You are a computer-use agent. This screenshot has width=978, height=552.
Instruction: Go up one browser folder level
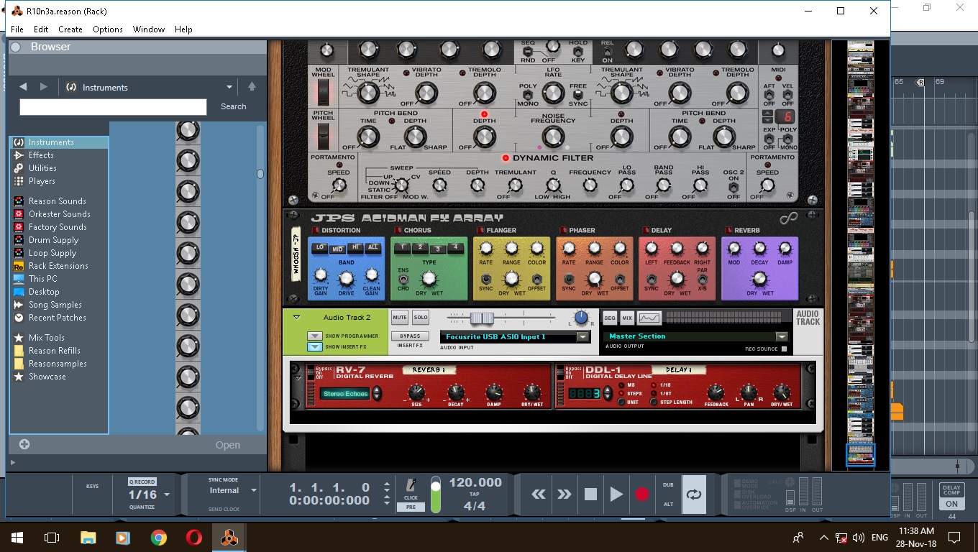pyautogui.click(x=252, y=86)
